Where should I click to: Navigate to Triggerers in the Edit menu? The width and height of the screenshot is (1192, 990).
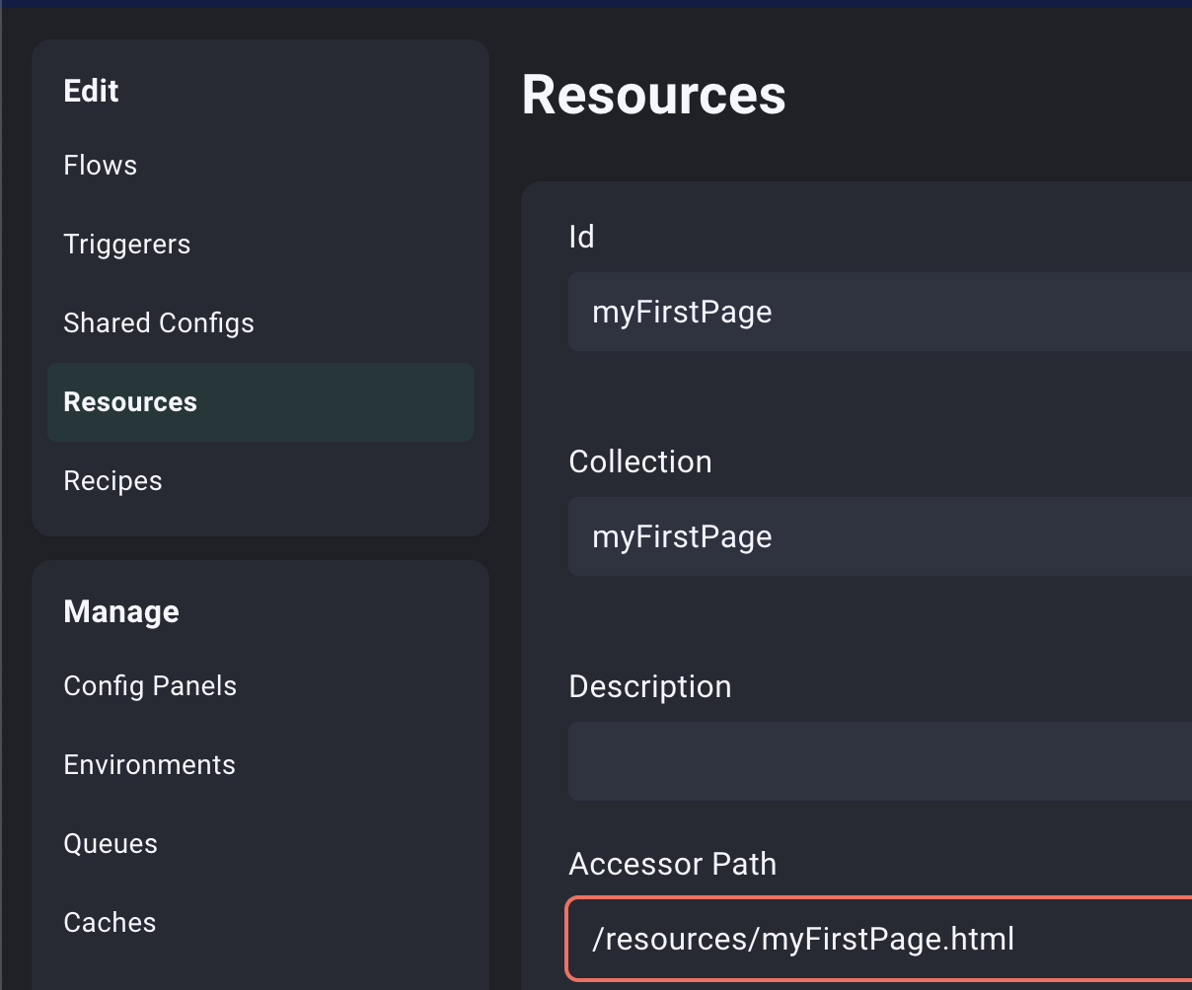pos(127,244)
